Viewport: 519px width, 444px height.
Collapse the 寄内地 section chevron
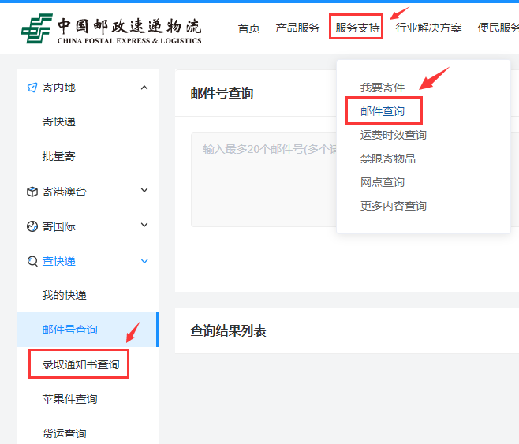[x=144, y=88]
